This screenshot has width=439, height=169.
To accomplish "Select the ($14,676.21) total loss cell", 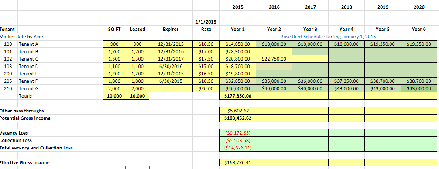I will point(238,148).
